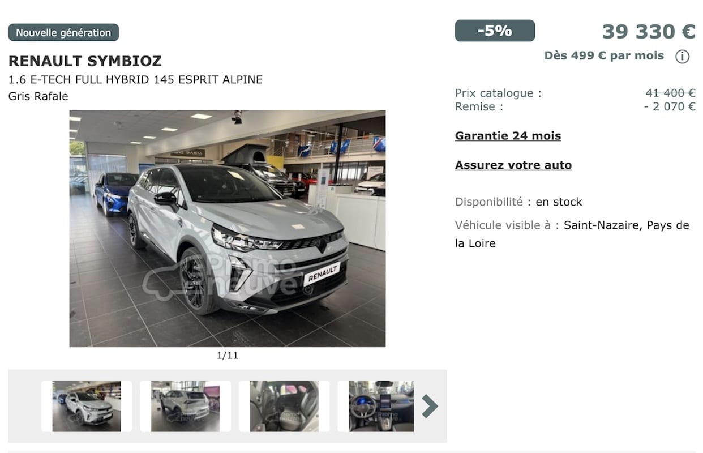Select the third thumbnail showing rear seats

tap(284, 406)
